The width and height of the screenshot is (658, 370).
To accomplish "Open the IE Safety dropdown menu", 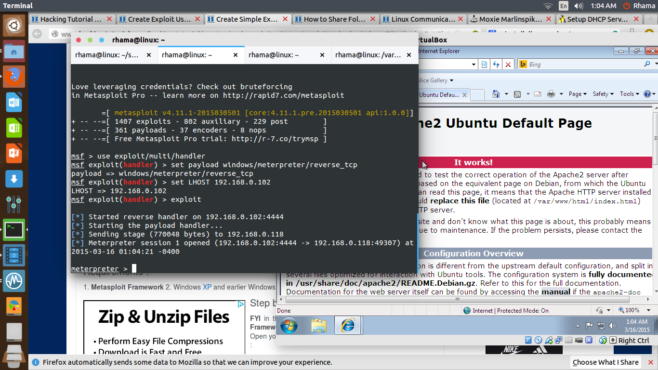I will 603,94.
